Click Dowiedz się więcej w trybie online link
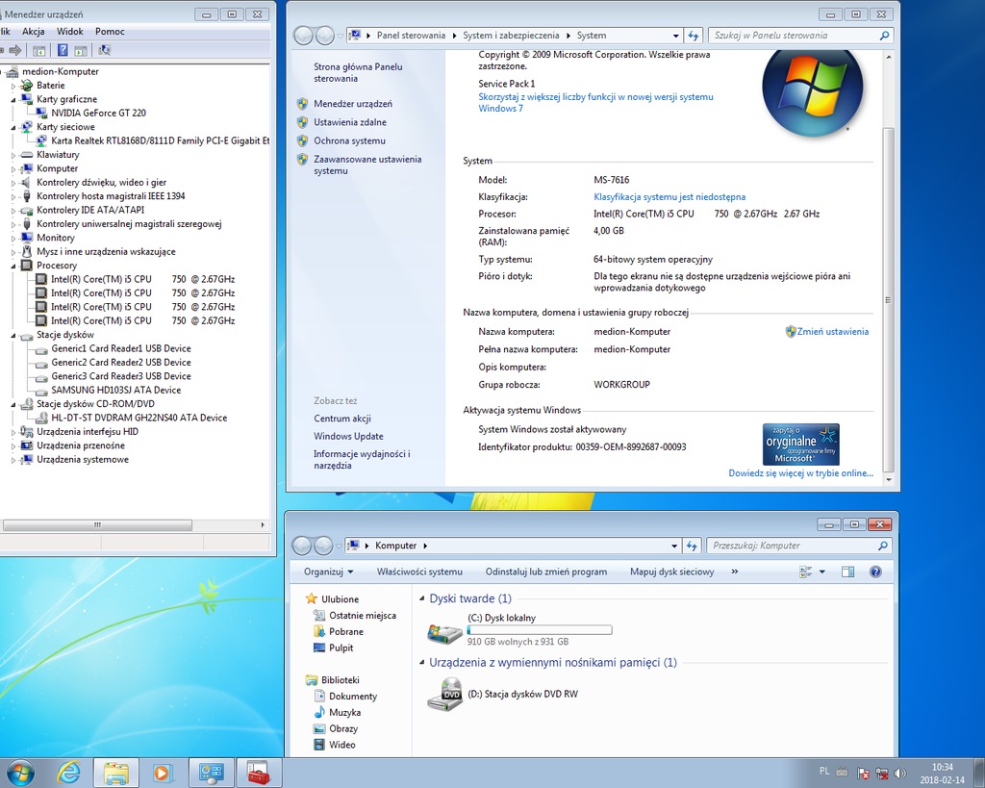This screenshot has height=788, width=985. click(801, 473)
